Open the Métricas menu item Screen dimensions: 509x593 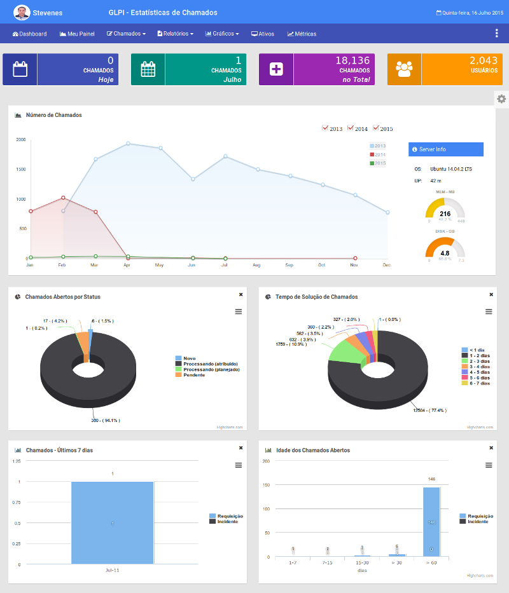coord(302,34)
